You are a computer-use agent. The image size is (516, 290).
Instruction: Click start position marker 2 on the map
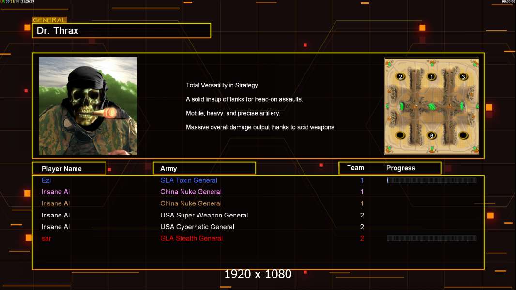(400, 77)
